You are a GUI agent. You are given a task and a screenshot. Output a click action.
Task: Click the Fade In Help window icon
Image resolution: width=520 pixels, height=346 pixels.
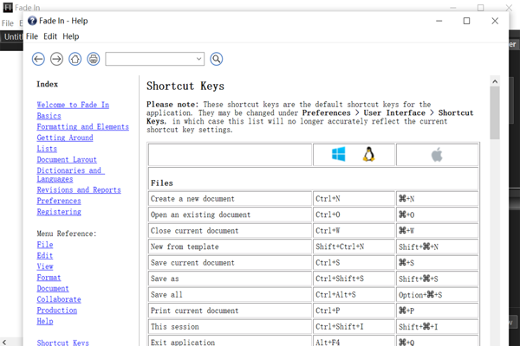(x=33, y=21)
